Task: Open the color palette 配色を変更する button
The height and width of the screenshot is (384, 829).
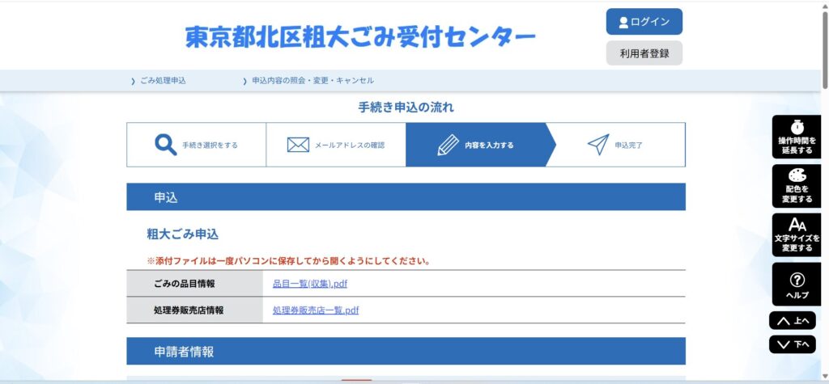Action: click(796, 186)
